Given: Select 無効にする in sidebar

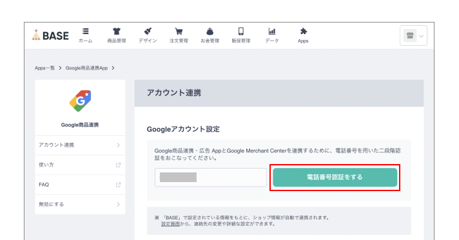Looking at the screenshot, I should point(80,205).
